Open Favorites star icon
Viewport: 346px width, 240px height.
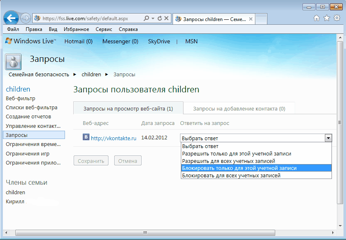327,18
